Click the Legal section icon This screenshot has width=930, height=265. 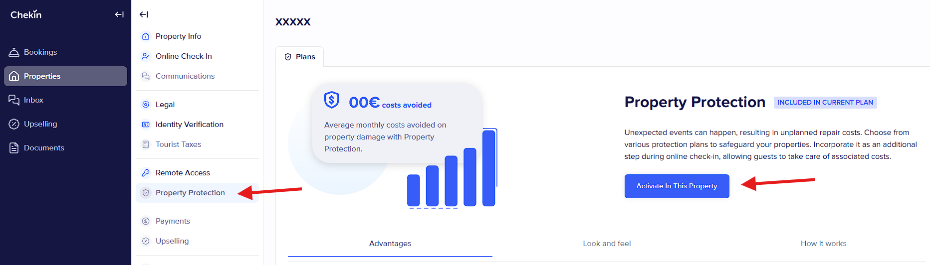tap(146, 105)
